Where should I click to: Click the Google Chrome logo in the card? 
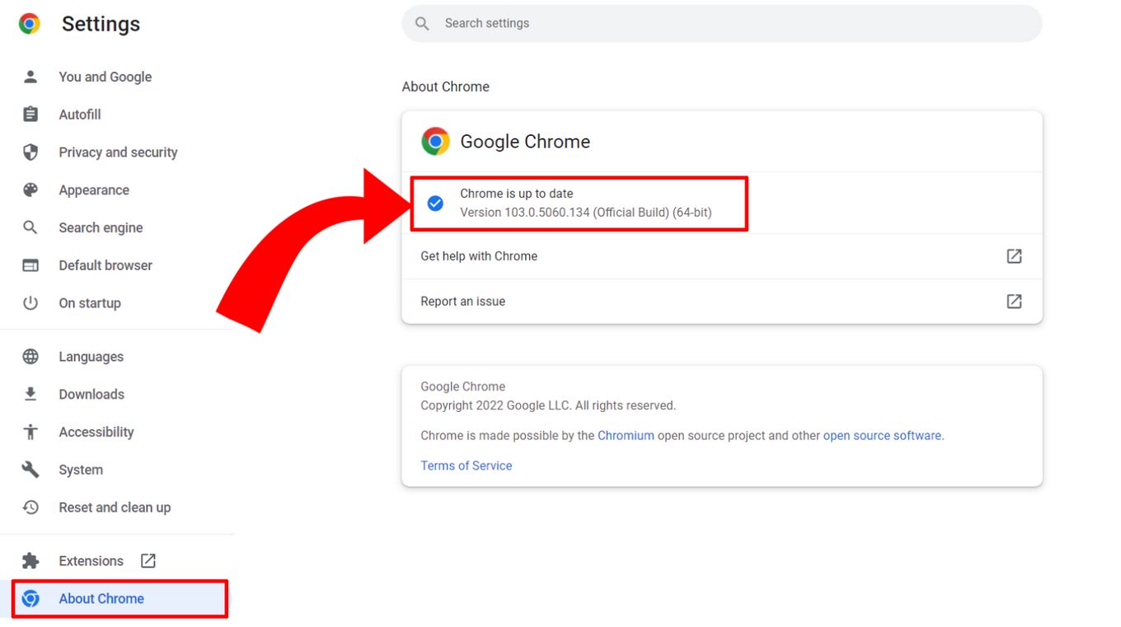[435, 141]
